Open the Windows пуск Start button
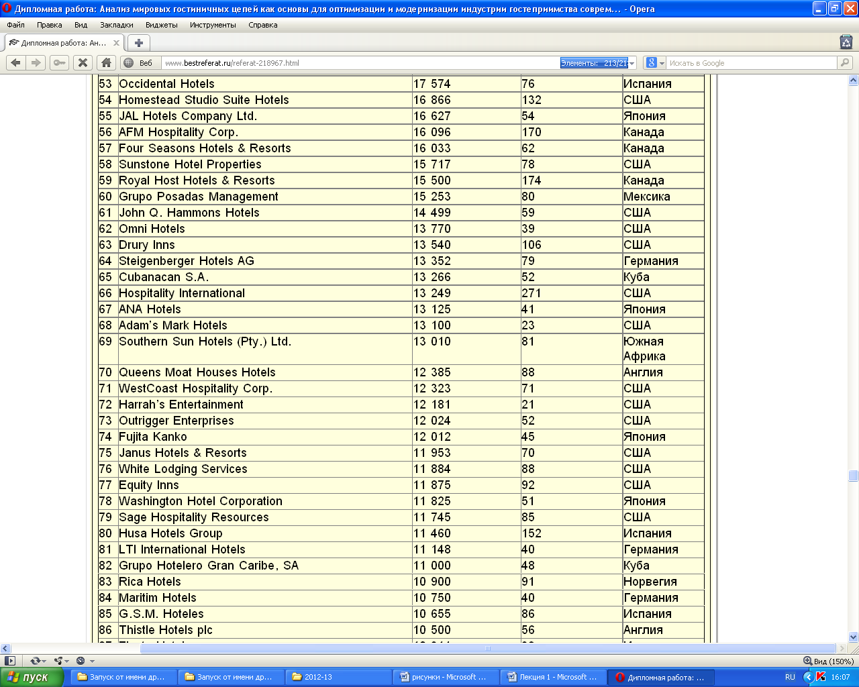 click(x=32, y=677)
